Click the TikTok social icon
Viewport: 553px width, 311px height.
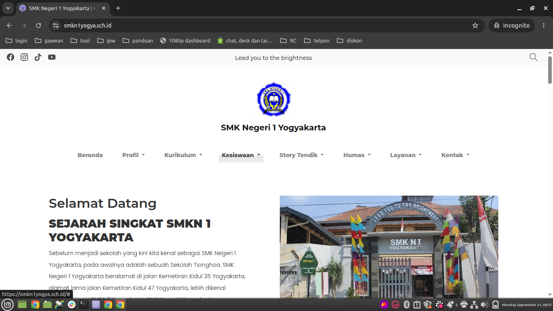tap(38, 57)
